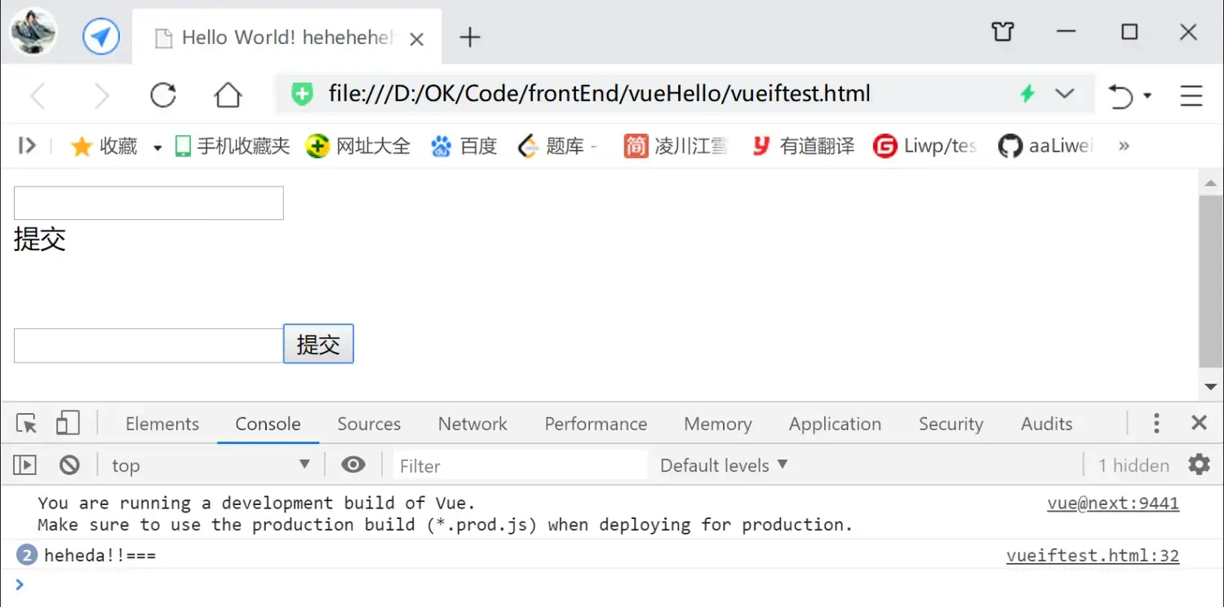Click the blue paper plane navigation icon
The height and width of the screenshot is (607, 1224).
click(101, 37)
